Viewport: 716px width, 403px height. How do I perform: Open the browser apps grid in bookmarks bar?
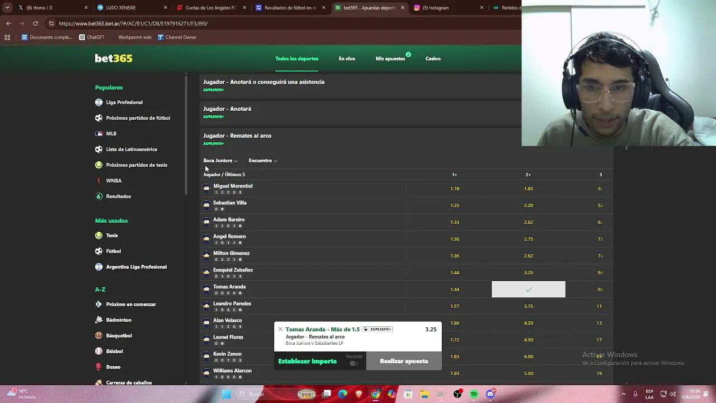7,38
